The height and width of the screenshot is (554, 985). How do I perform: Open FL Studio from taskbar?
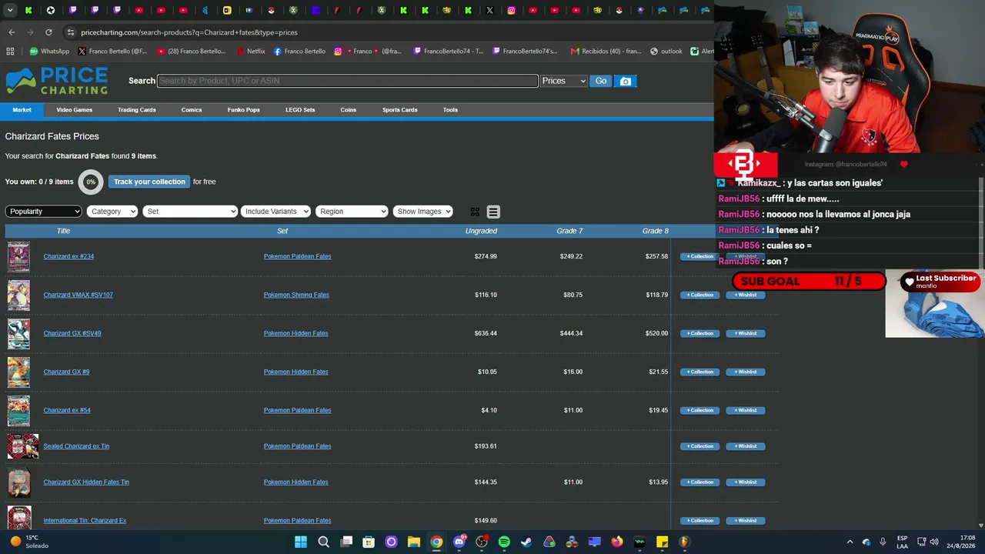(684, 542)
